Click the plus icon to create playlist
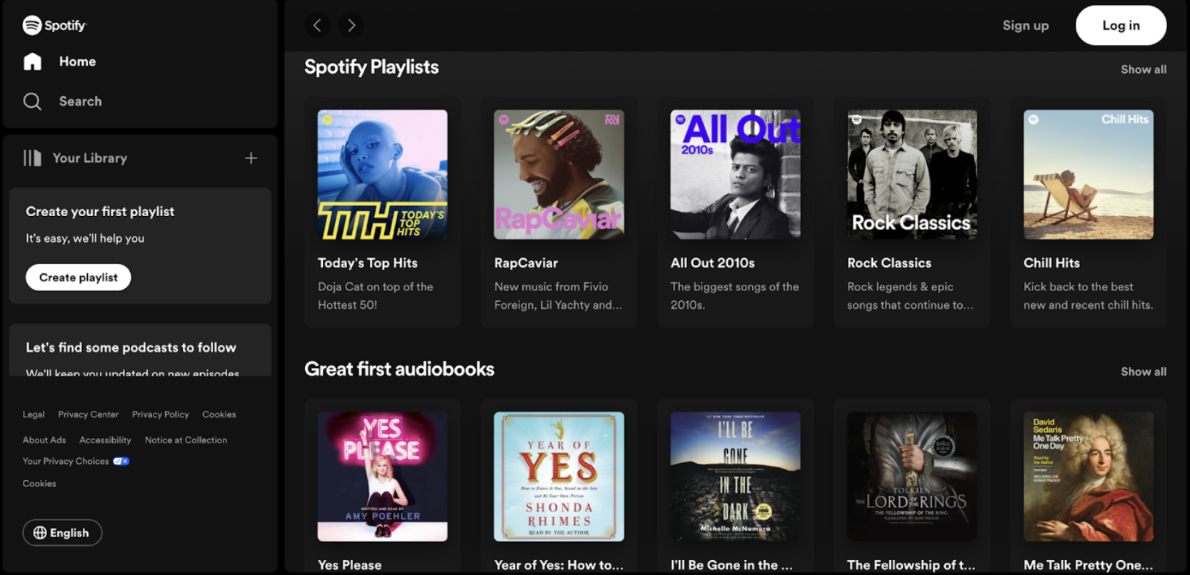 point(251,158)
